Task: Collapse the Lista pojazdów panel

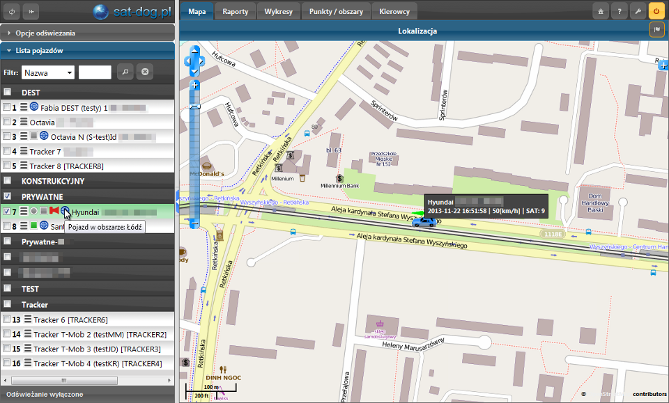Action: pyautogui.click(x=39, y=50)
